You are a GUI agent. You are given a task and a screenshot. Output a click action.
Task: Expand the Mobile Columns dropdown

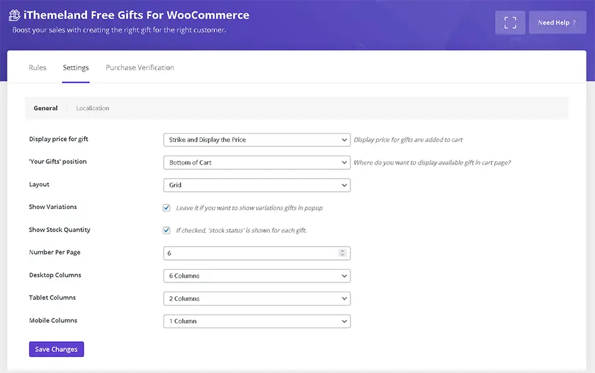pos(257,321)
